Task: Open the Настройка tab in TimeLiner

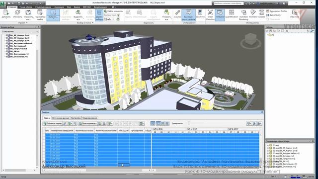Action: tap(76, 118)
